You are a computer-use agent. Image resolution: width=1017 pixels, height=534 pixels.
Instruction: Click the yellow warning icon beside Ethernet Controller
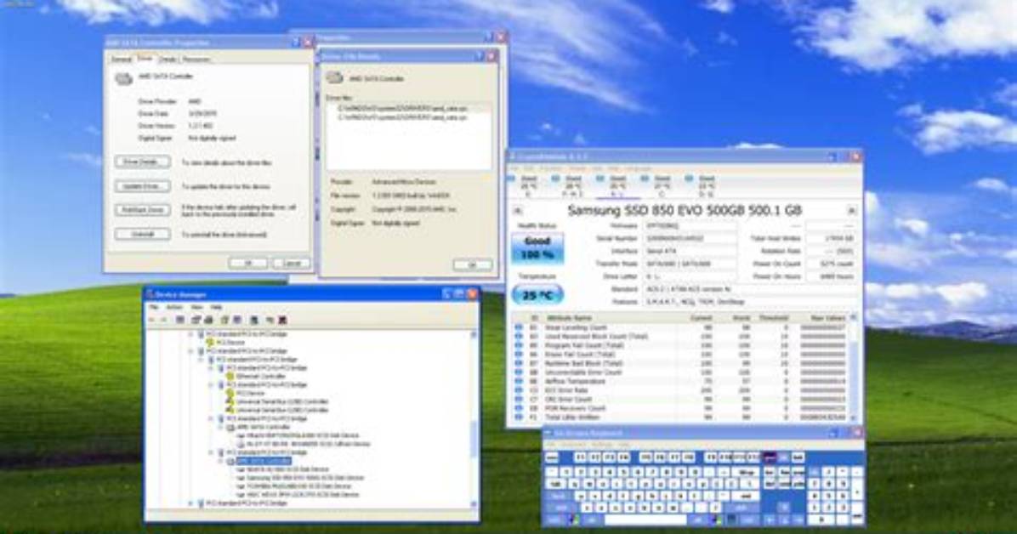pyautogui.click(x=230, y=377)
